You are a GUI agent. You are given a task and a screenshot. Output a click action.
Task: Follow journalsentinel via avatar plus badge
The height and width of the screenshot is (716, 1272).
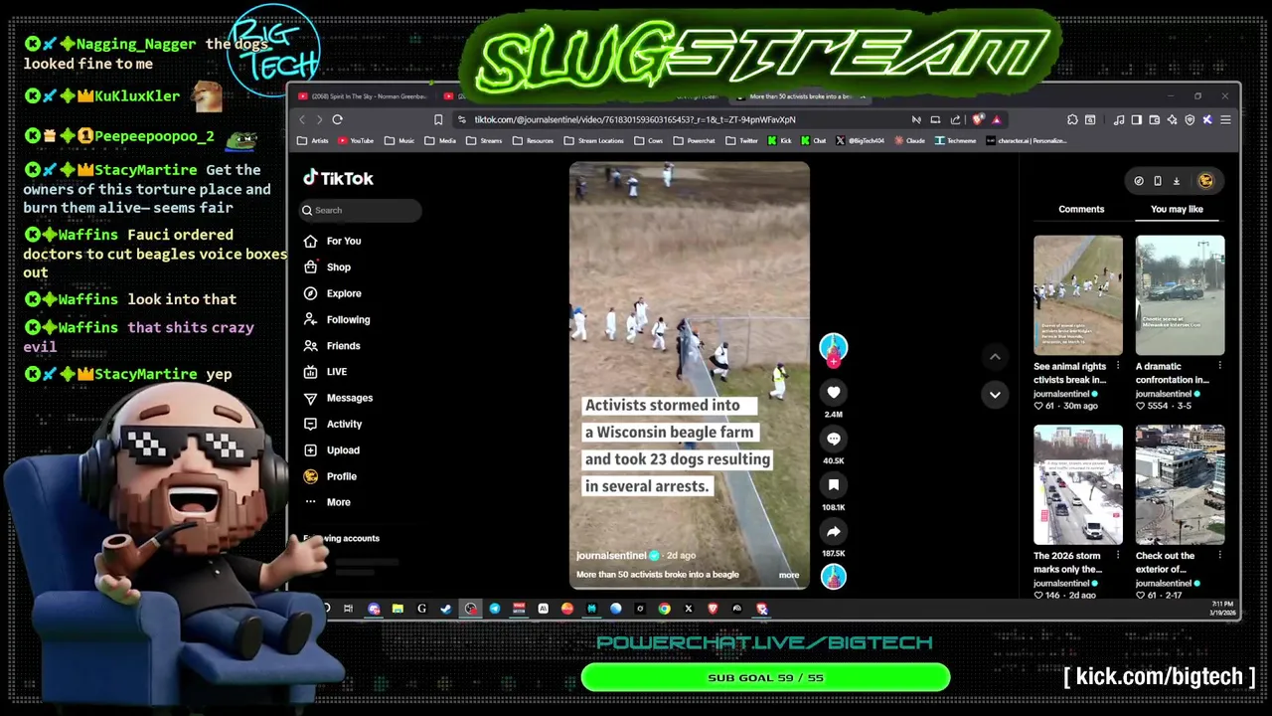[x=834, y=362]
